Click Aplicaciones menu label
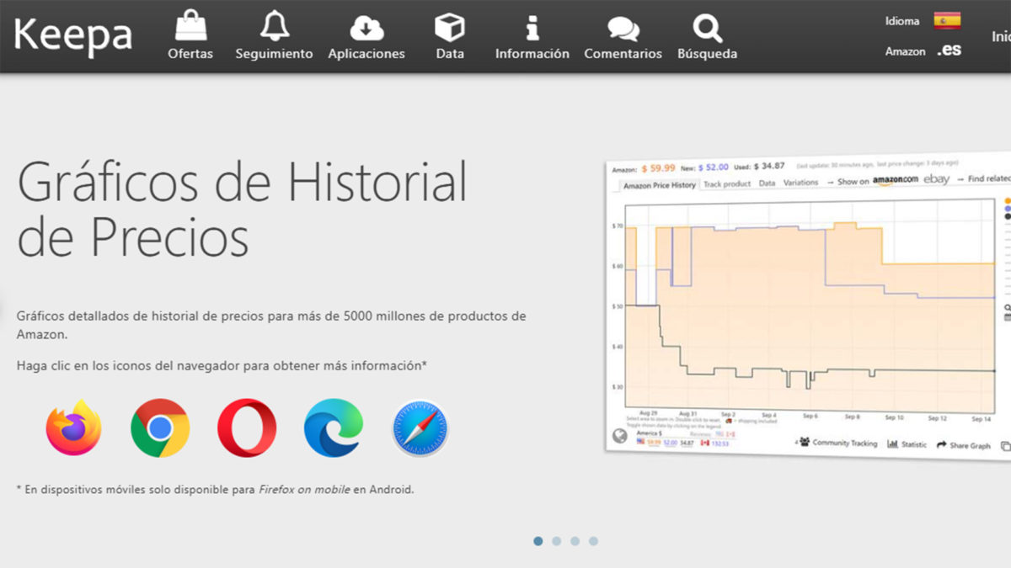 tap(366, 54)
